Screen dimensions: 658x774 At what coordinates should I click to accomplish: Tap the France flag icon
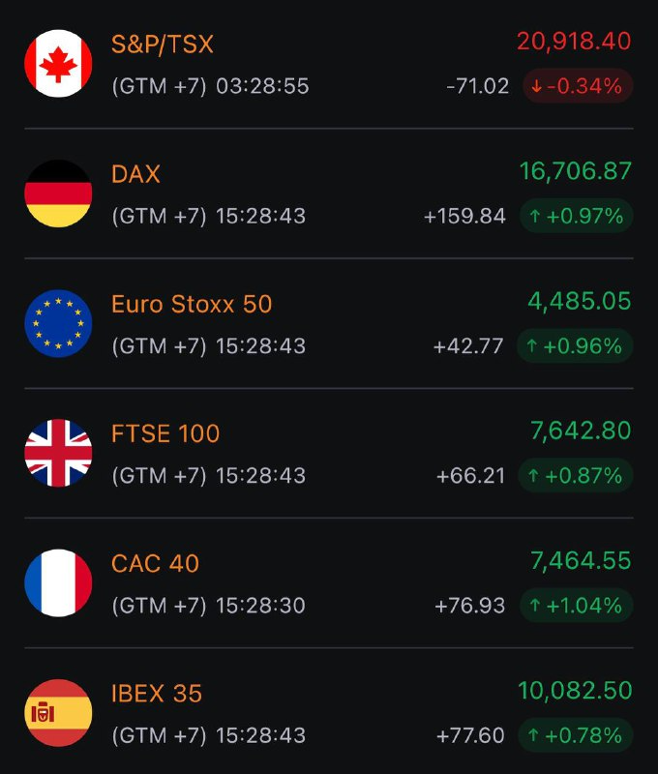point(58,583)
